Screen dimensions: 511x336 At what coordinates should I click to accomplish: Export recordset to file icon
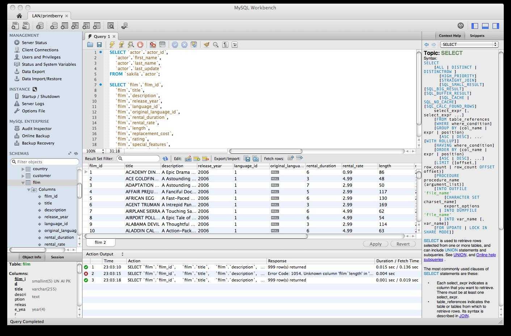pos(247,159)
